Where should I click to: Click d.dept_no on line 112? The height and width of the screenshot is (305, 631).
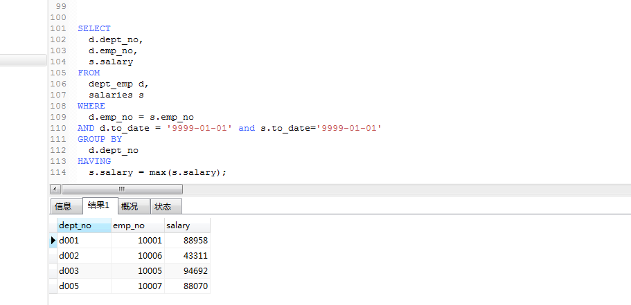(114, 150)
